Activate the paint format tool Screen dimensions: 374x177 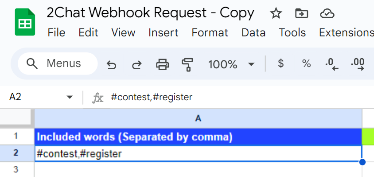click(187, 64)
